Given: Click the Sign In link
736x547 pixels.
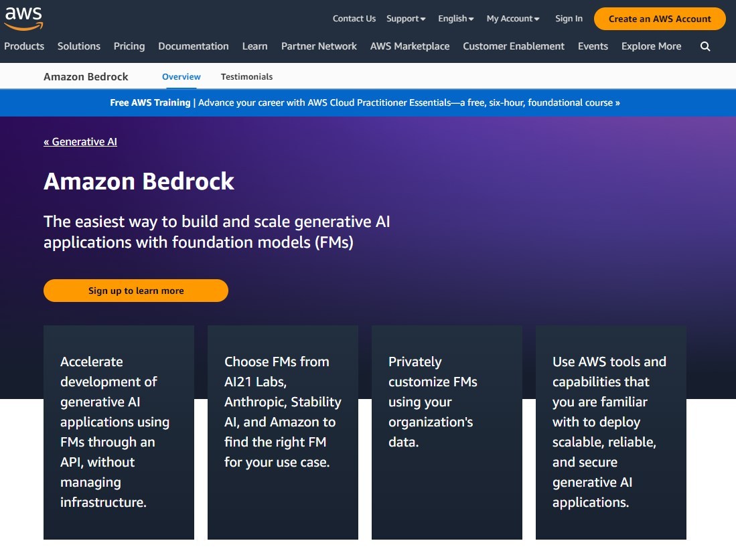Looking at the screenshot, I should point(569,19).
